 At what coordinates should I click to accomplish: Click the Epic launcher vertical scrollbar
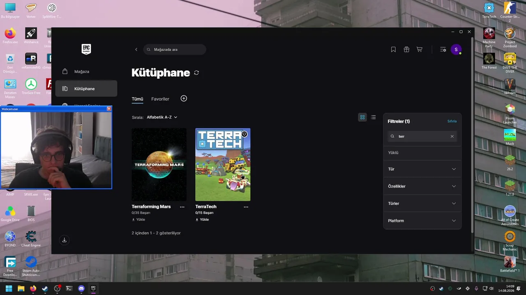pyautogui.click(x=472, y=135)
